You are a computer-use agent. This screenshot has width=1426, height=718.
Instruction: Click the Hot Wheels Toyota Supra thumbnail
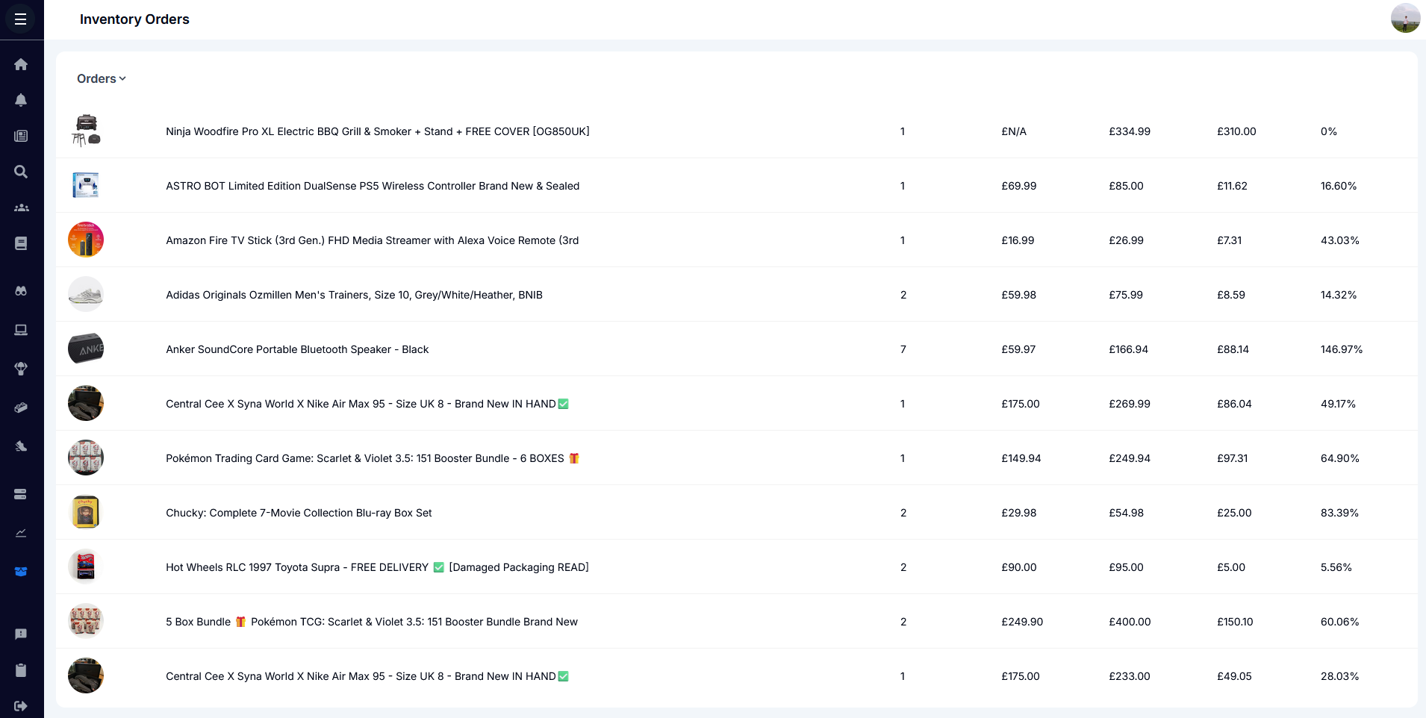pyautogui.click(x=86, y=566)
